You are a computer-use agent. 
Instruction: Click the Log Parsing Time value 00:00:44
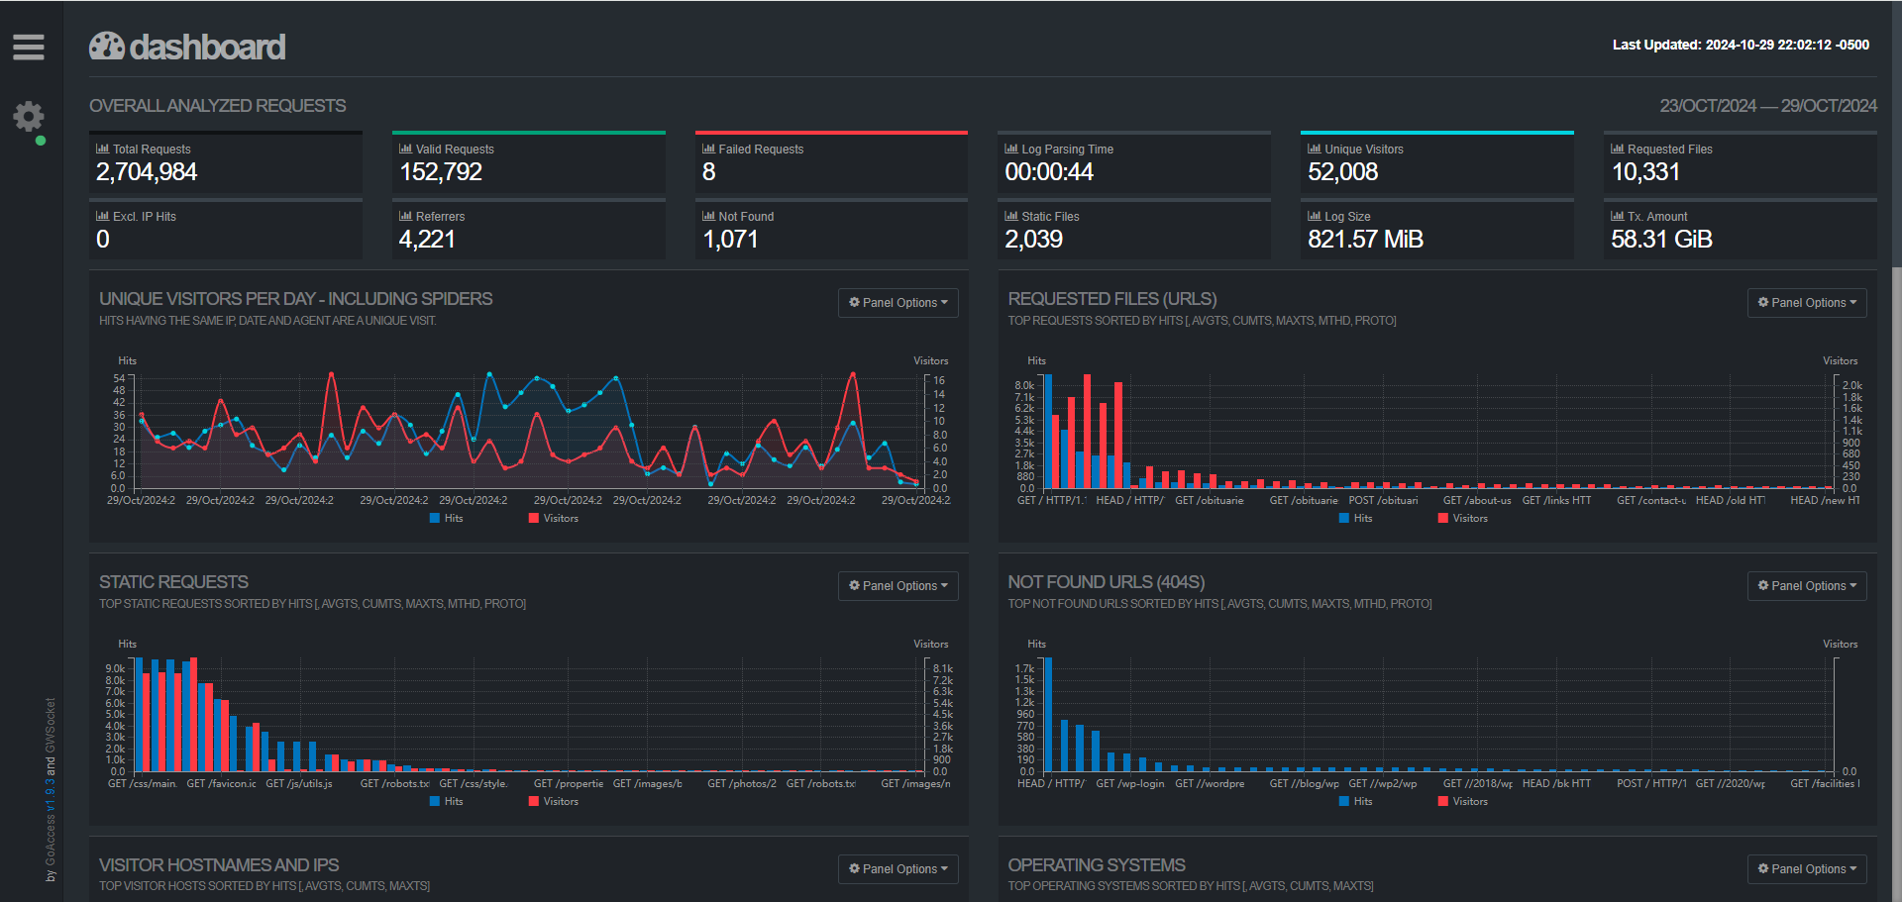point(1049,172)
